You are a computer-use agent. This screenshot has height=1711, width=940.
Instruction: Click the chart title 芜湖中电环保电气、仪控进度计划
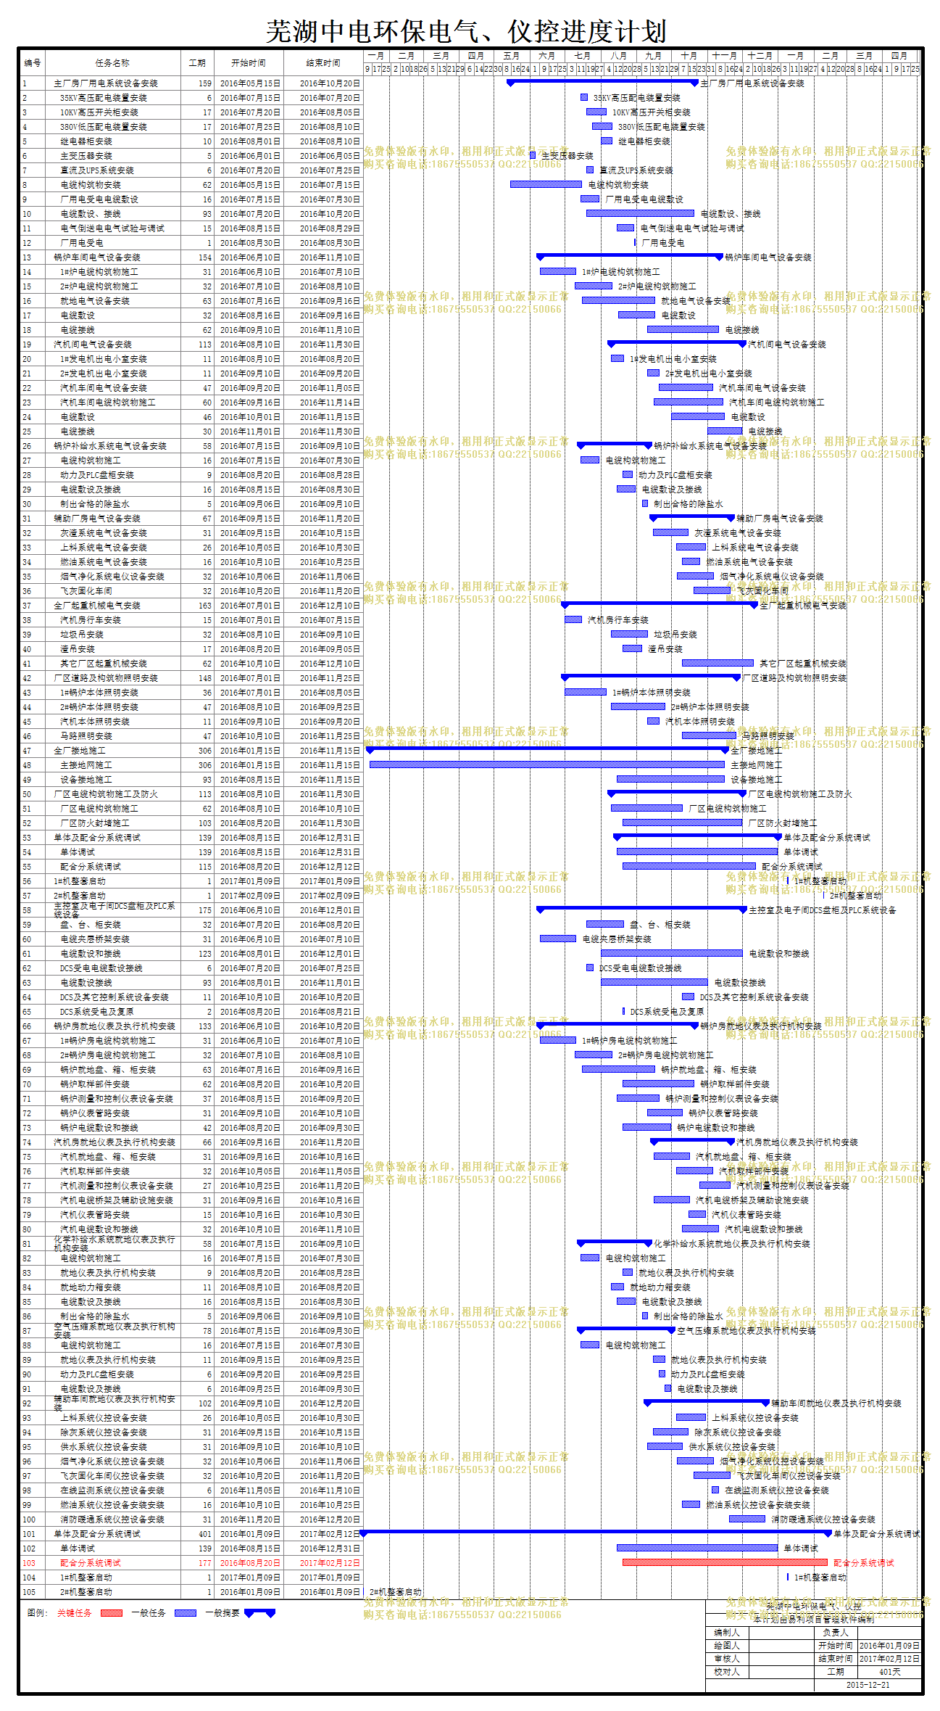465,31
